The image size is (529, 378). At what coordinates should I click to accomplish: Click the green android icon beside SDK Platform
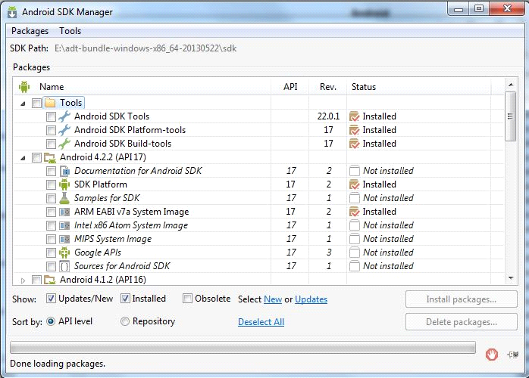coord(64,184)
